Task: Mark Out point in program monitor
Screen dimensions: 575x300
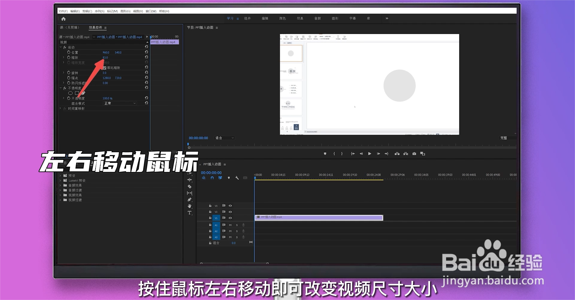Action: pyautogui.click(x=342, y=154)
